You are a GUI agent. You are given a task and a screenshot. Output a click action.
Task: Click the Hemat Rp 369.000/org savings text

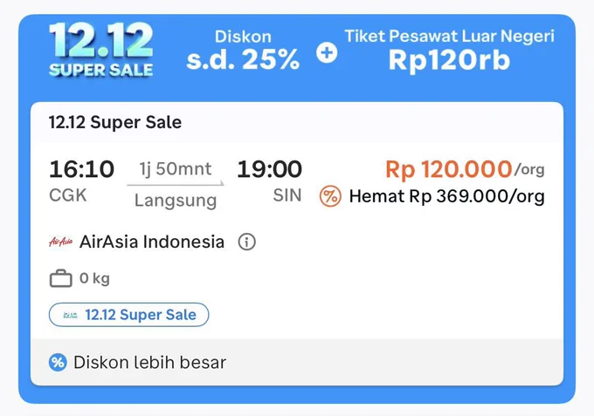pos(446,196)
